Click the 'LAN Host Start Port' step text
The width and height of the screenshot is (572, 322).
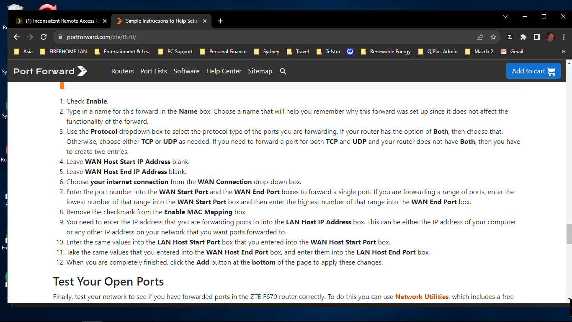pos(229,242)
